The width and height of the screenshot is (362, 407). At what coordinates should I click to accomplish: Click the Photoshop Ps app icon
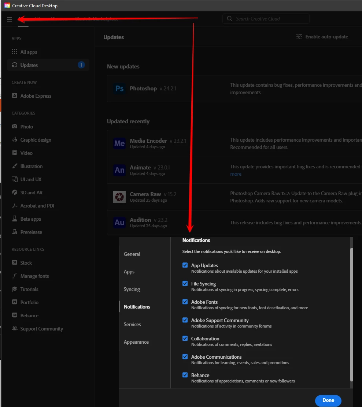pyautogui.click(x=119, y=89)
